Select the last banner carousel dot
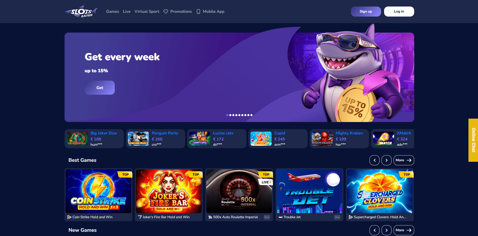This screenshot has height=236, width=478. click(x=251, y=115)
